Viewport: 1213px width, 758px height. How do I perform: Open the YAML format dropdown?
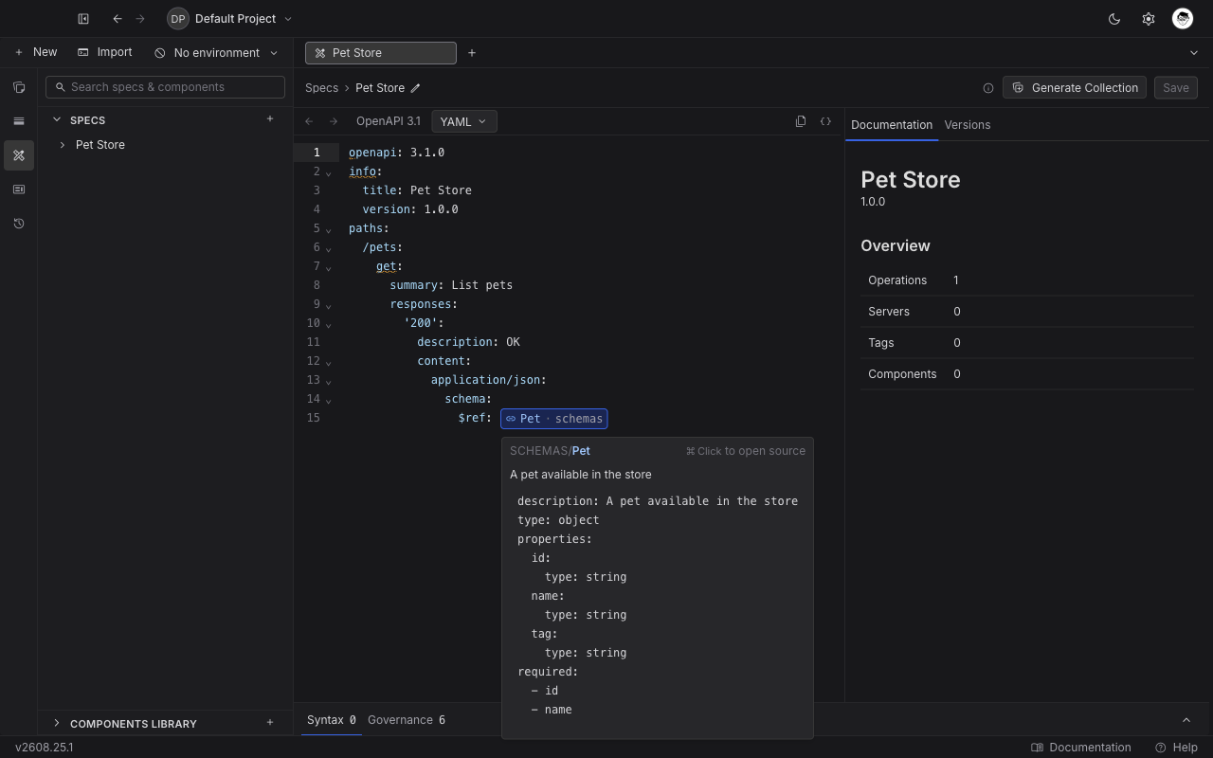[x=463, y=121]
